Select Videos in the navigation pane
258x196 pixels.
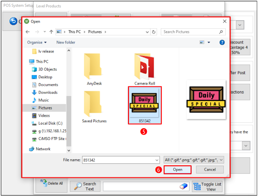tap(41, 116)
